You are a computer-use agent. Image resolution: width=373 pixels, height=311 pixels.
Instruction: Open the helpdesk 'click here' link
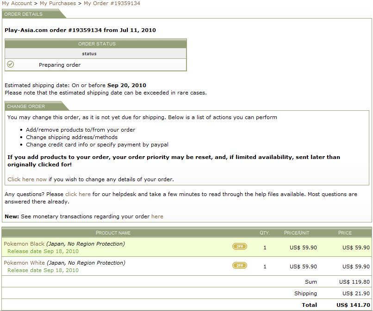(78, 194)
